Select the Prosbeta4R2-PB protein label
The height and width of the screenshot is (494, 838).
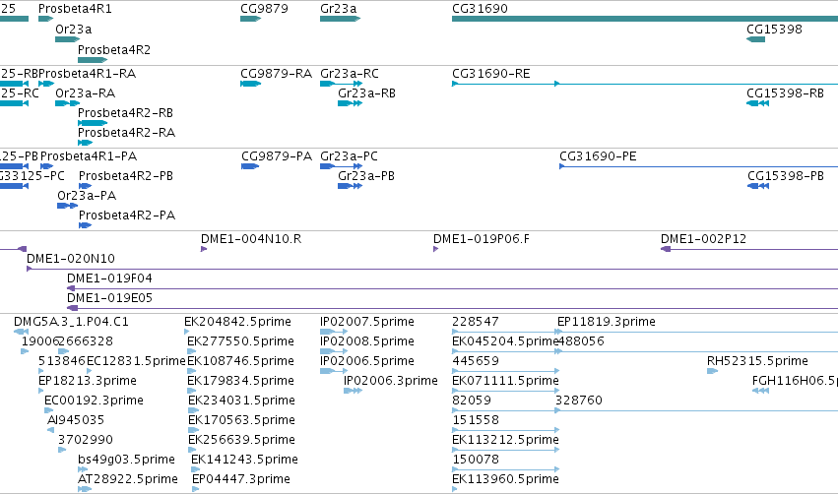[126, 176]
